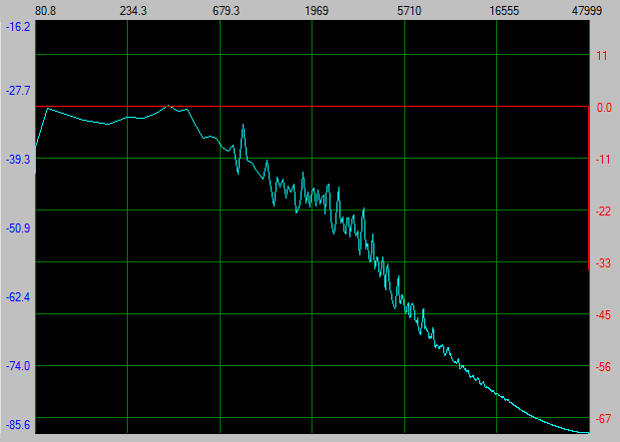Screen dimensions: 620x442
Task: Click the blue -85.6 level label
Action: point(18,425)
